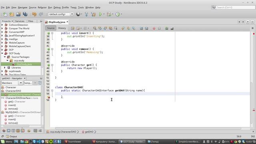Toggle Bookmark icon in editor toolbar
This screenshot has width=256, height=144.
[134, 28]
